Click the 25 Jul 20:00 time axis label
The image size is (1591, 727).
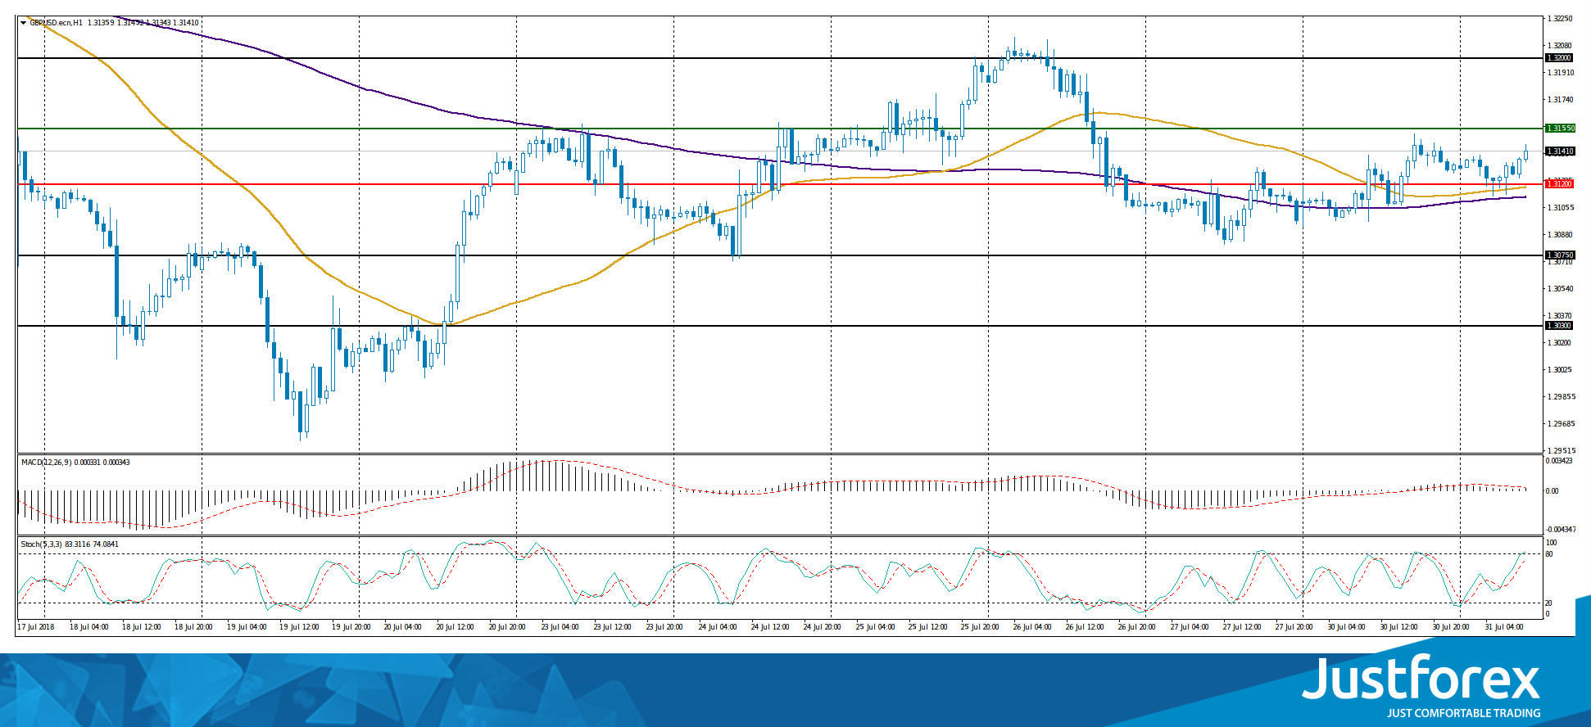980,627
